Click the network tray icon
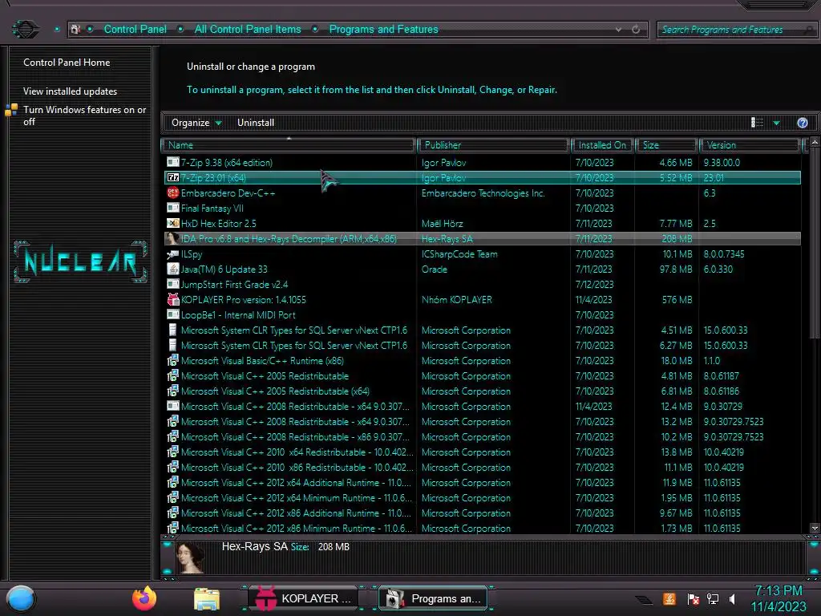821x616 pixels. coord(713,598)
